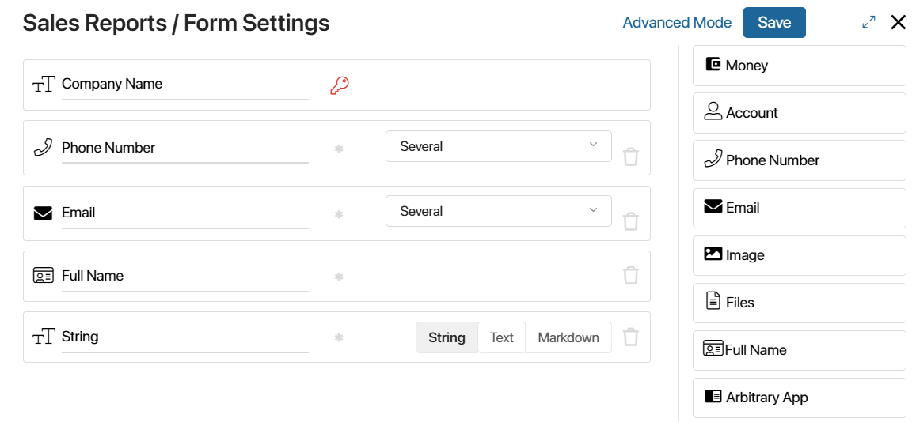
Task: Select the Text type option for String field
Action: coord(501,337)
